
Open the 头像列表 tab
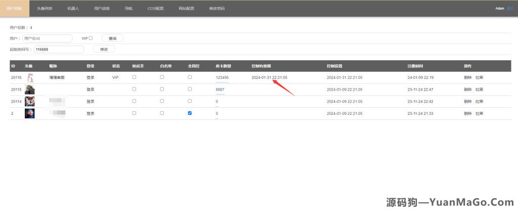pyautogui.click(x=45, y=9)
